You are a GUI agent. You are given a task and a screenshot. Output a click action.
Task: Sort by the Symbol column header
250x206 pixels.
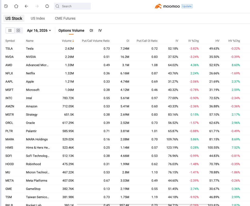click(x=10, y=41)
